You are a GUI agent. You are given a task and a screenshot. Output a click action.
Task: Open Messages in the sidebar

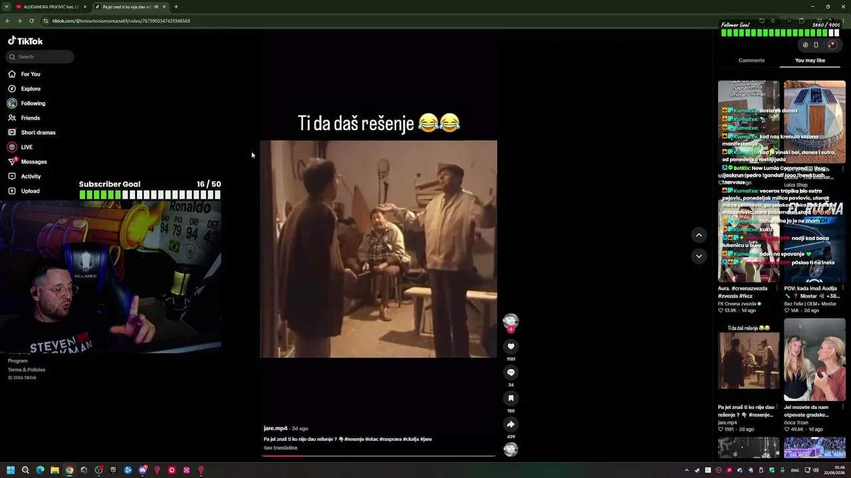pyautogui.click(x=27, y=161)
